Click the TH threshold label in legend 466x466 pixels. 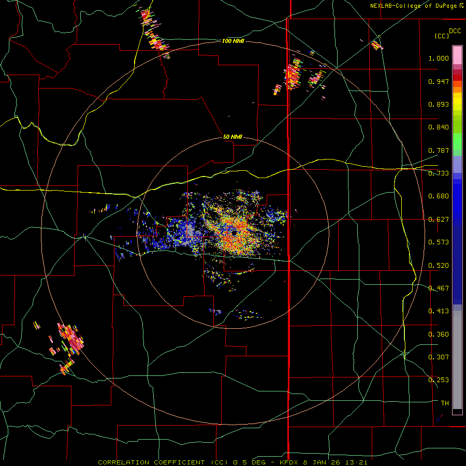(x=445, y=403)
